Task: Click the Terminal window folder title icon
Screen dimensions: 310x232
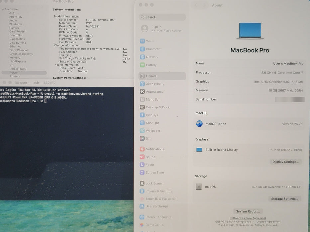Action: tap(17, 83)
